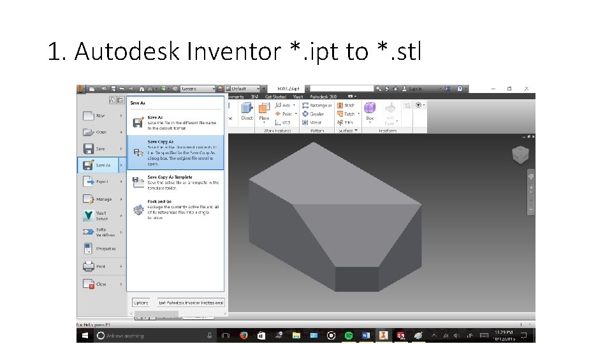
Task: Click the Undo icon in quick access toolbar
Action: point(122,89)
